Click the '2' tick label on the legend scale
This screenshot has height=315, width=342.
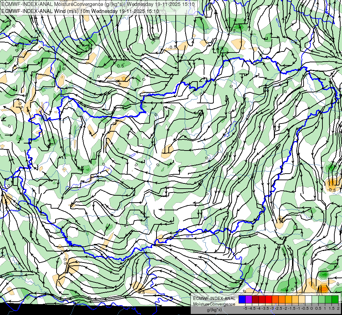coord(338,308)
